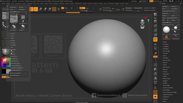Click the L.Sym local symmetry icon
The width and height of the screenshot is (183, 103).
coord(155,49)
